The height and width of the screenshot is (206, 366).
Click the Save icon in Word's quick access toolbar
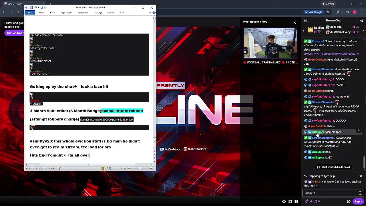[x=31, y=8]
